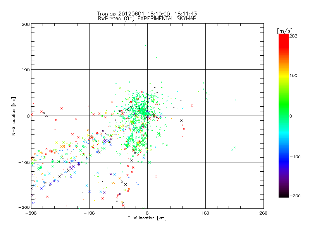The image size is (310, 232).
Task: Click the colorbar label '0' beside green
Action: click(291, 116)
